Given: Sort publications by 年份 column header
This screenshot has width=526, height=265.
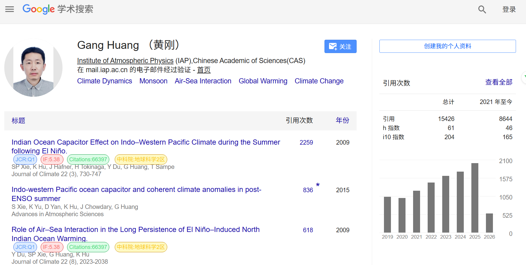Looking at the screenshot, I should click(342, 120).
